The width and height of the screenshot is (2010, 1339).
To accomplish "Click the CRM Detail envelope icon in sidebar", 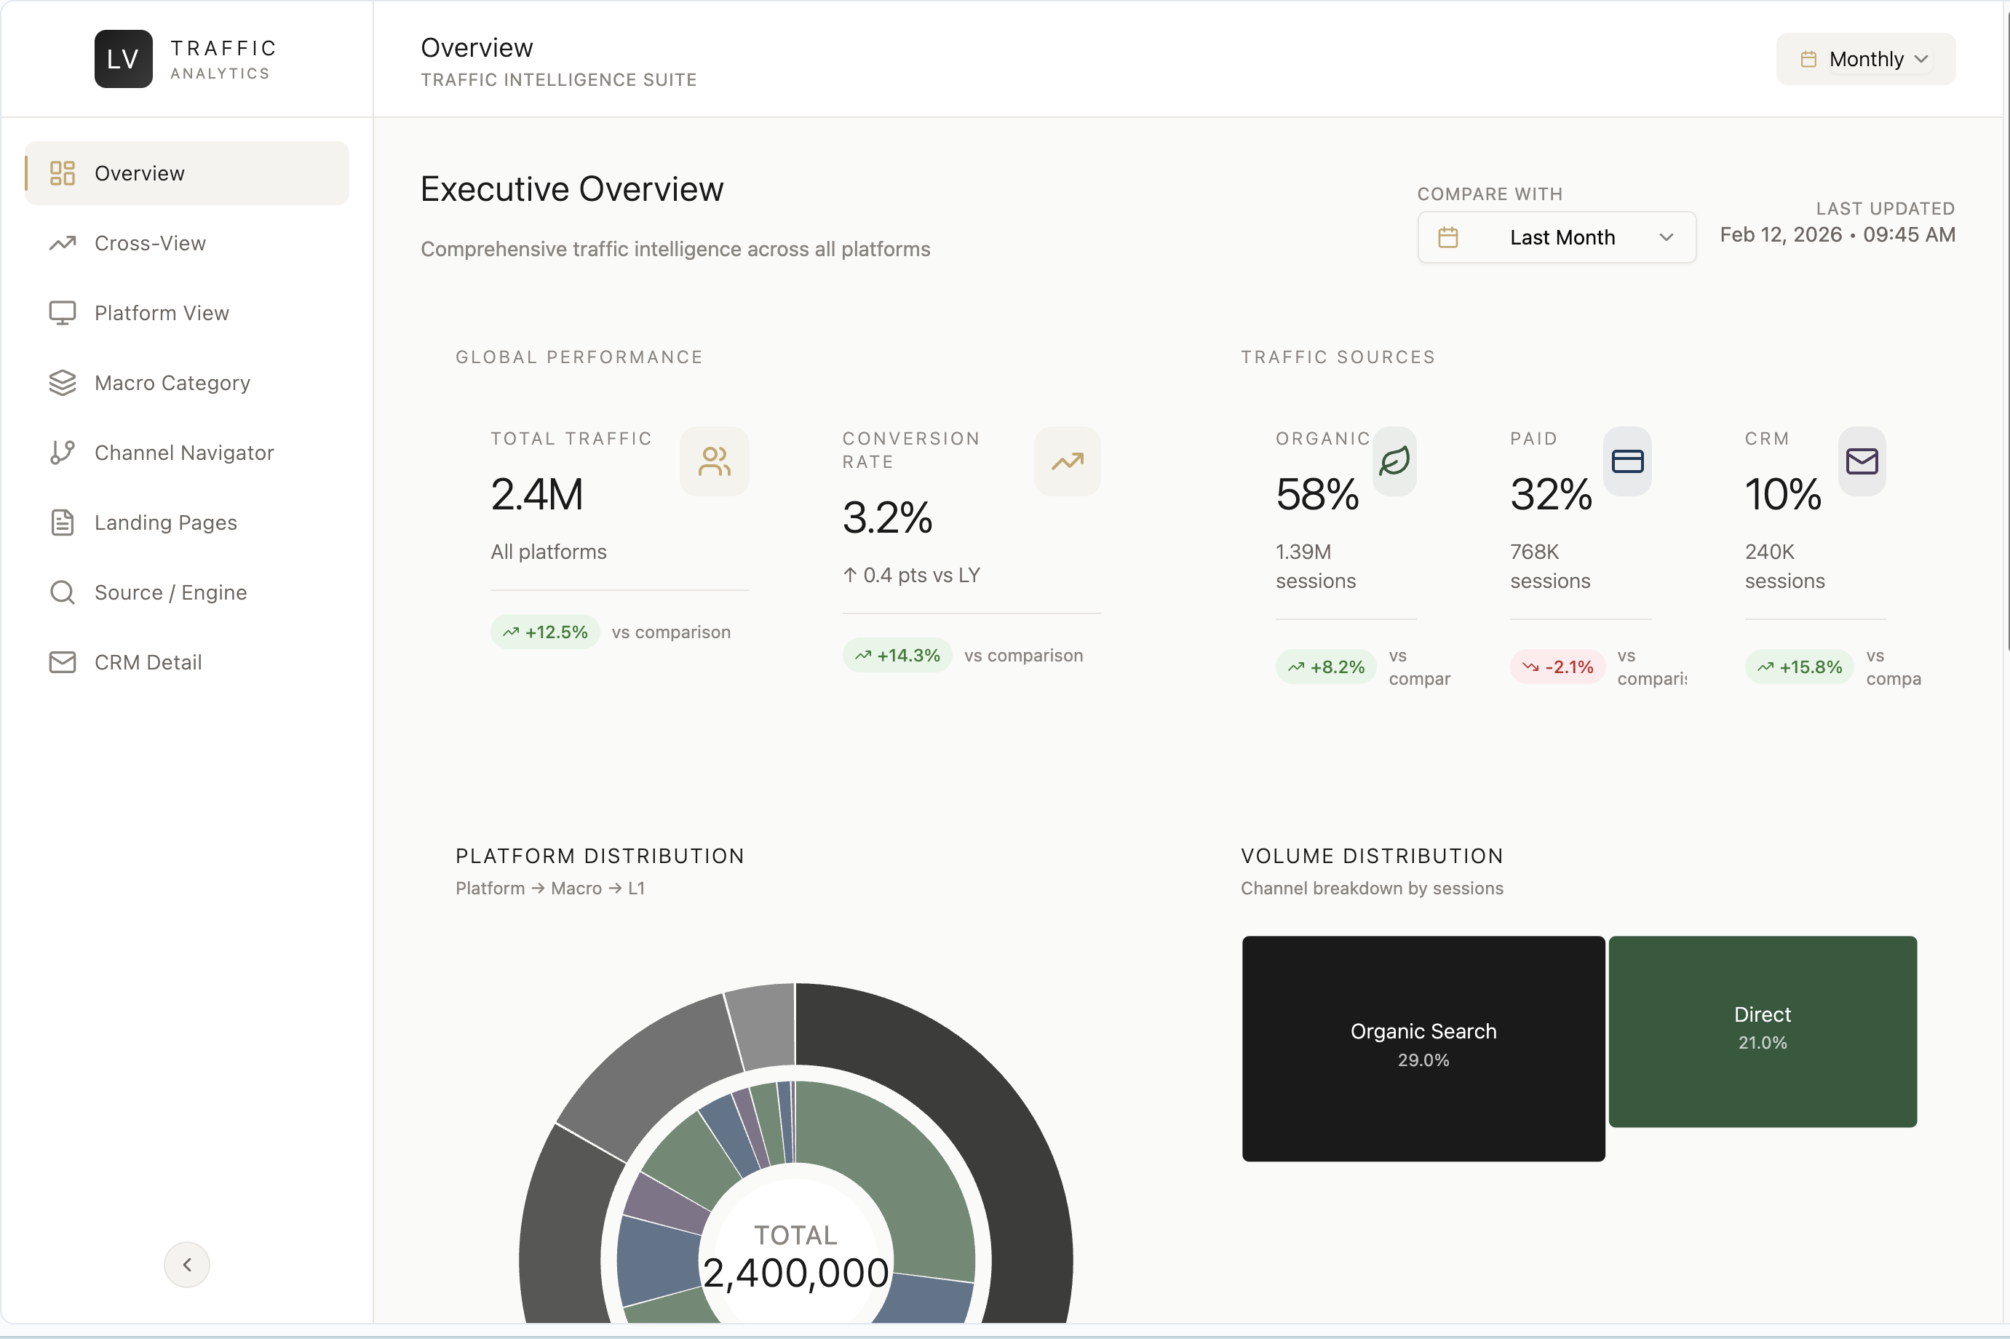I will click(x=63, y=663).
